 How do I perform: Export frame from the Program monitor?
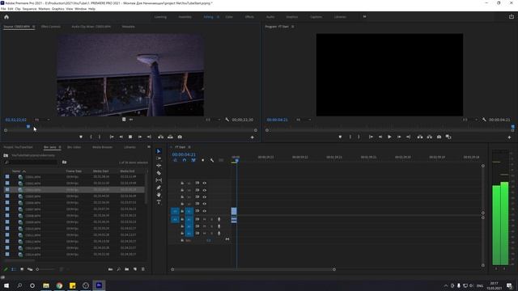[x=439, y=137]
